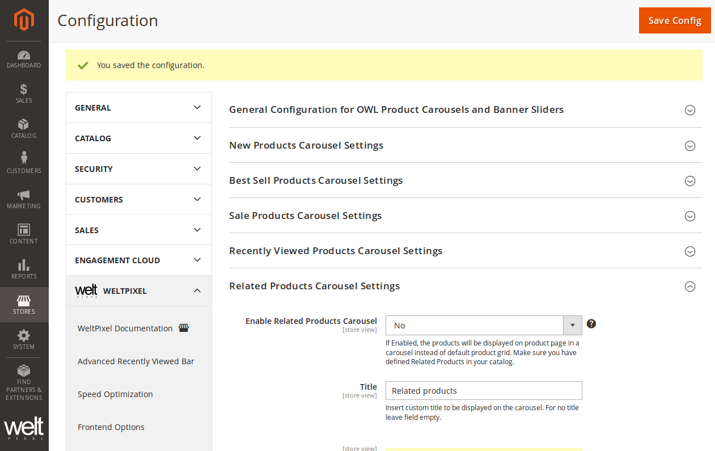Expand Best Sell Products Carousel Settings
The image size is (715, 451).
pyautogui.click(x=466, y=180)
